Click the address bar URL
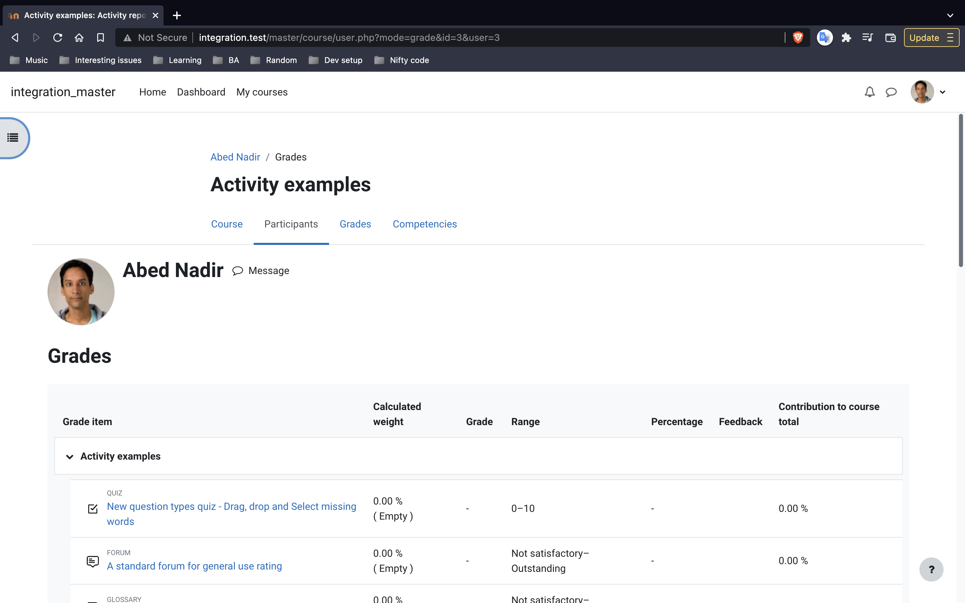 click(x=349, y=38)
